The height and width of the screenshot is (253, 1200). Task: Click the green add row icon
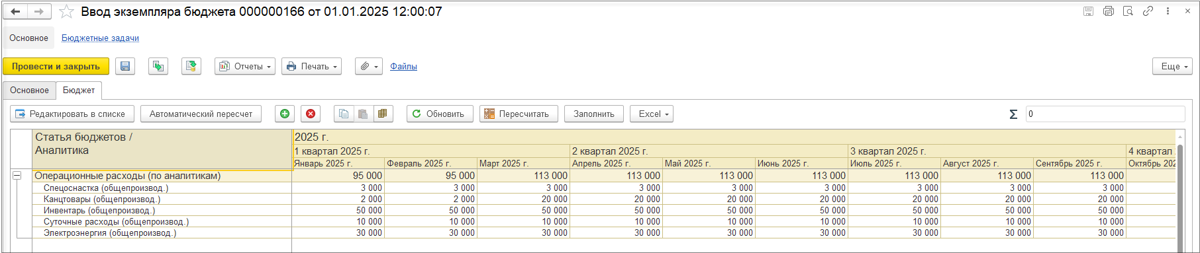(x=285, y=114)
